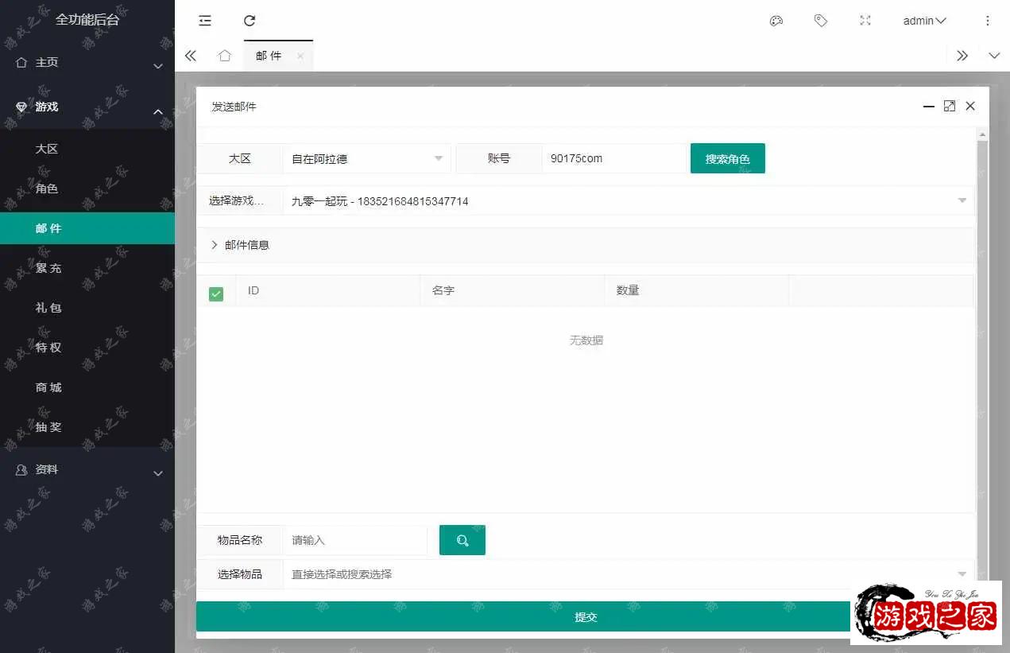The image size is (1010, 653).
Task: Open 商城 in the sidebar
Action: (87, 387)
